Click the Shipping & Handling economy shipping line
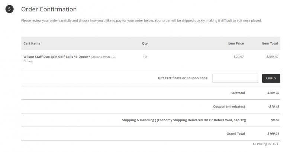 click(x=184, y=120)
